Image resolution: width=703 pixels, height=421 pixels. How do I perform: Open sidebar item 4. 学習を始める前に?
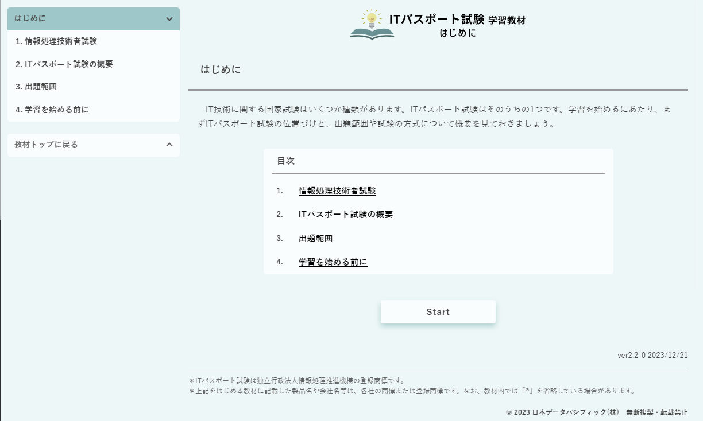[94, 110]
